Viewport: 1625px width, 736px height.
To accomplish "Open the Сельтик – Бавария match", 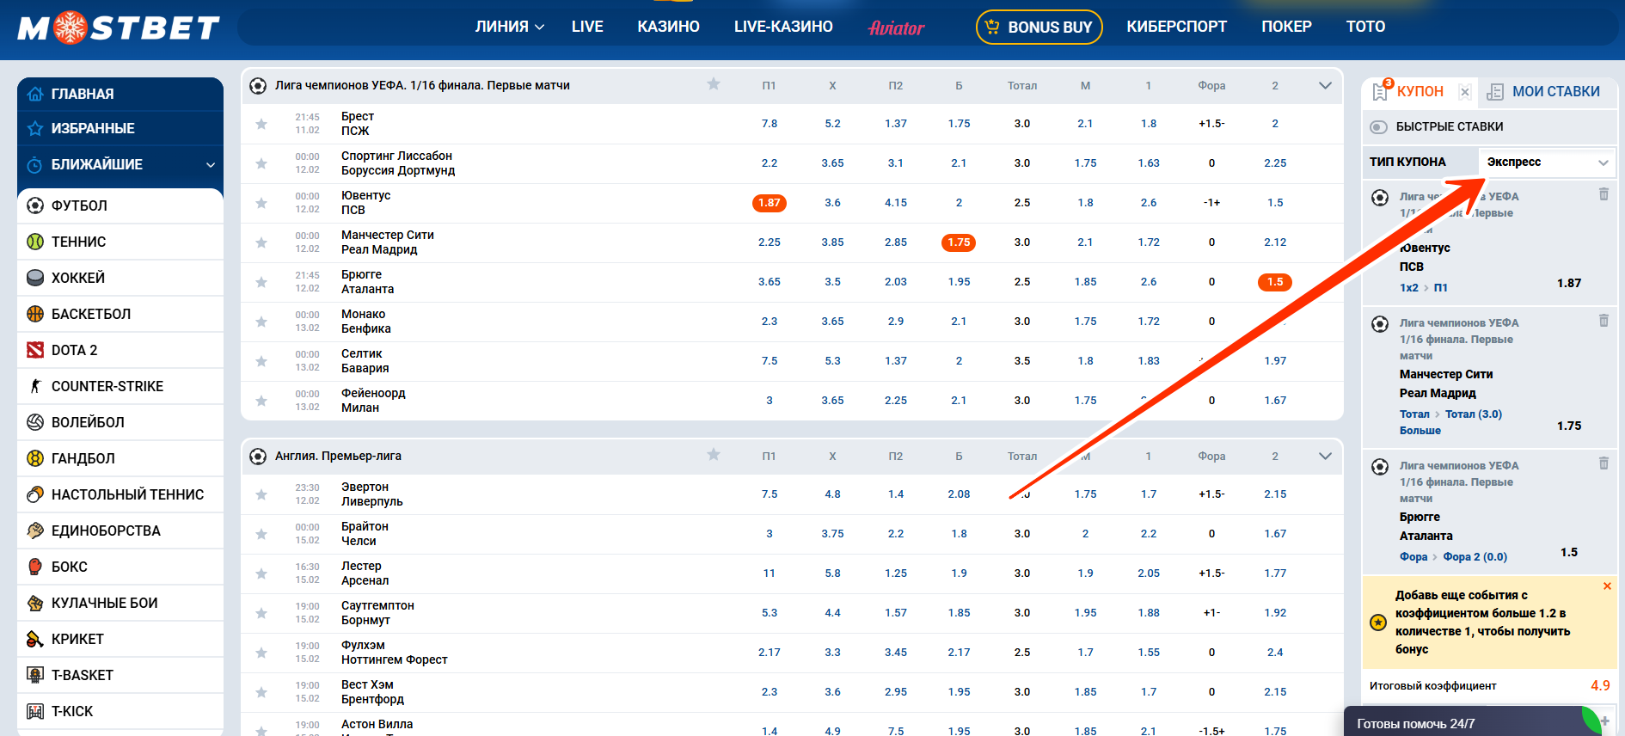I will [x=365, y=361].
